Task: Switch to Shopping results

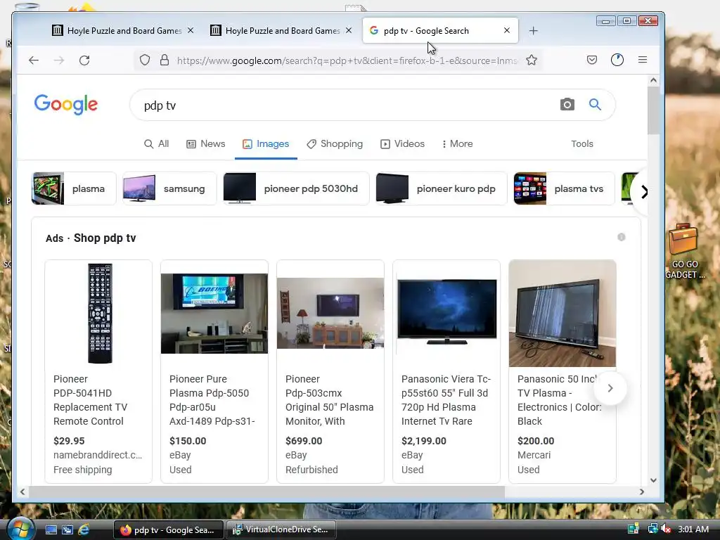Action: pos(335,143)
